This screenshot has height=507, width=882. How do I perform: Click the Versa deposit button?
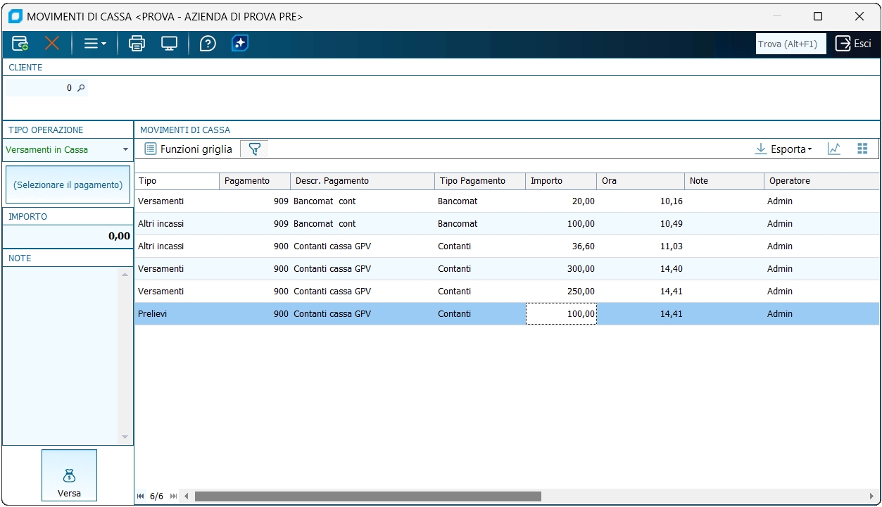(x=69, y=476)
